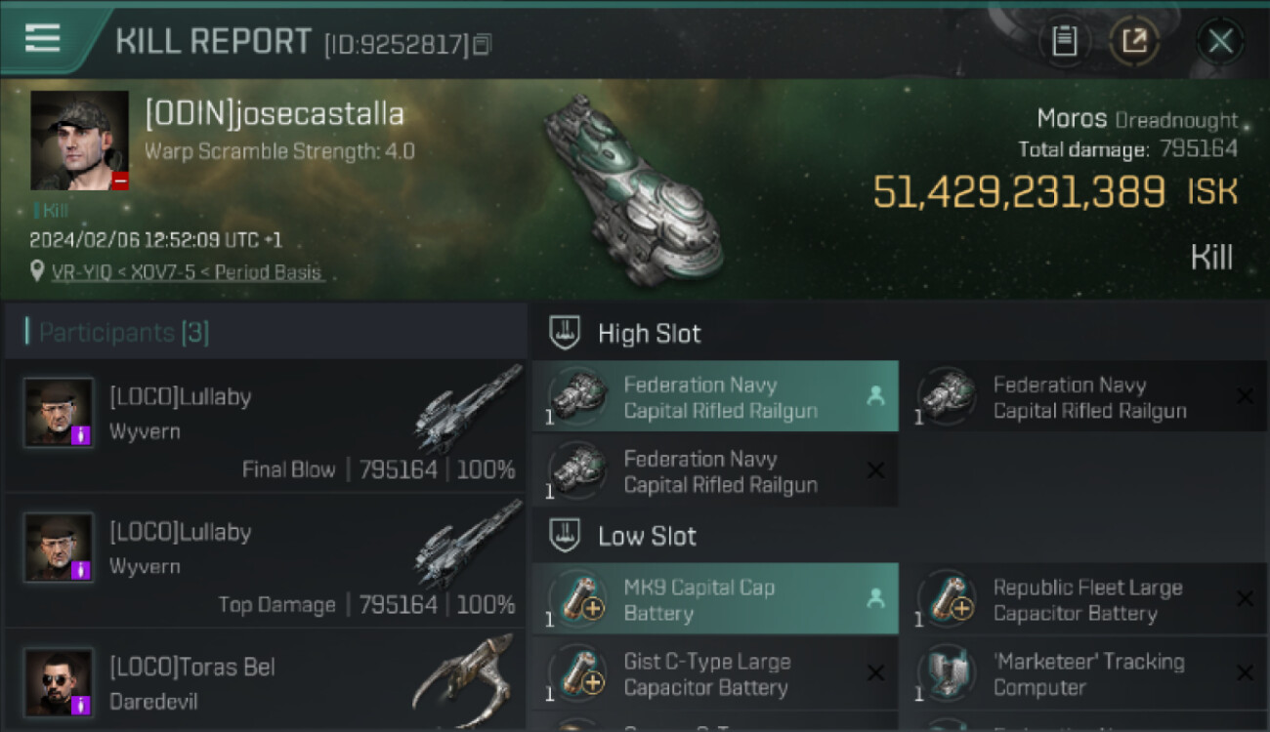The image size is (1270, 732).
Task: Click the Gist C-Type Large Capacitor Battery icon
Action: pos(576,673)
